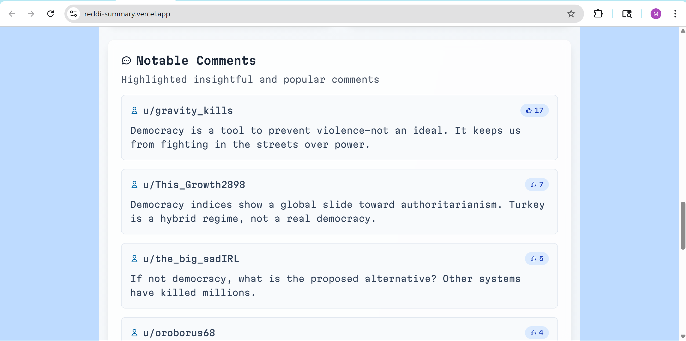Click the 17 upvotes badge on gravity_kills

pos(534,110)
